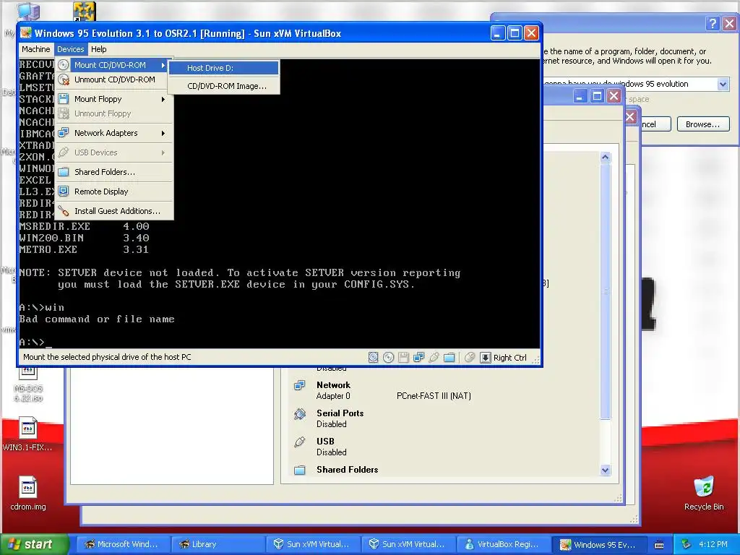Click the Serial Ports icon in details pane
Image resolution: width=740 pixels, height=555 pixels.
point(300,414)
